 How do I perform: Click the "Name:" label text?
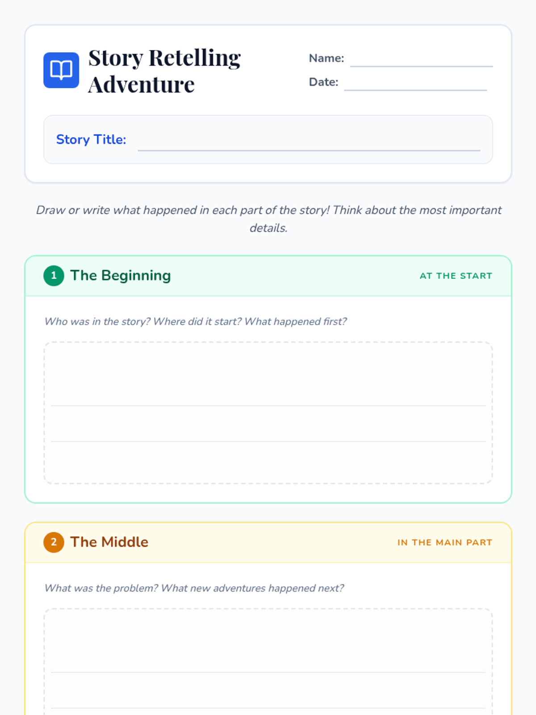click(326, 58)
